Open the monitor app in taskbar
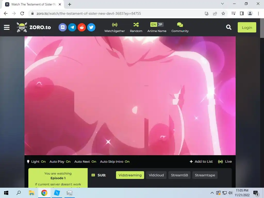 pyautogui.click(x=69, y=193)
